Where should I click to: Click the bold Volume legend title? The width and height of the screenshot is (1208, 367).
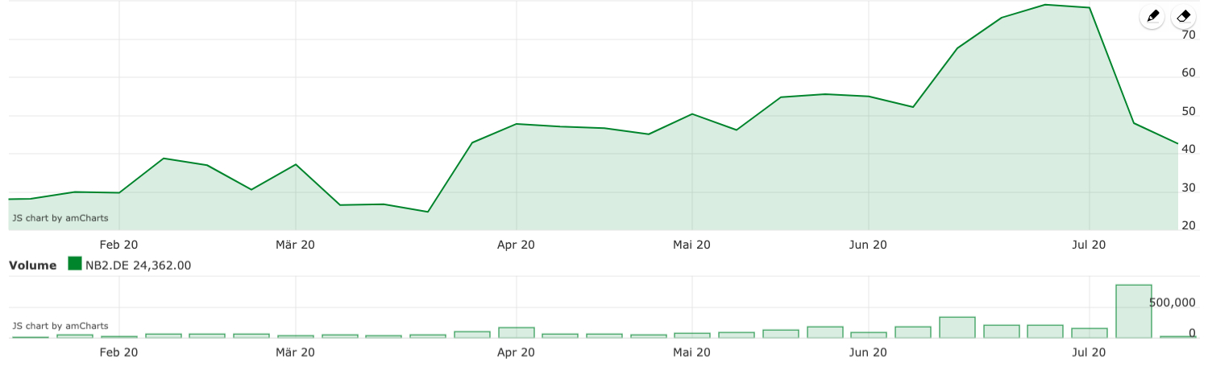pos(32,265)
